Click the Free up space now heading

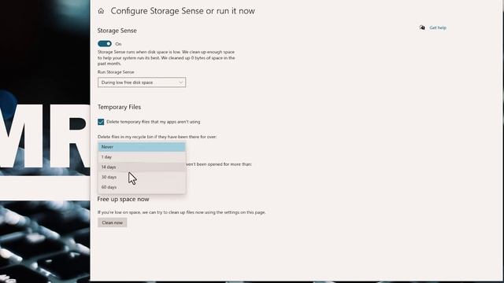coord(123,199)
